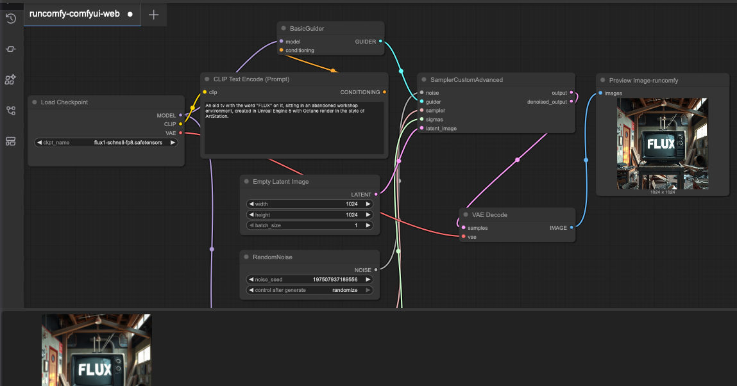Click the output port on SamplerCustomAdvanced
The image size is (737, 386).
pos(572,93)
